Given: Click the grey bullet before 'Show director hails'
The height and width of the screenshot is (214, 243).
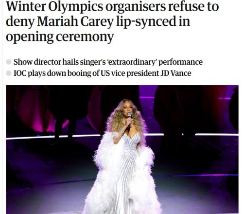Looking at the screenshot, I should [8, 62].
